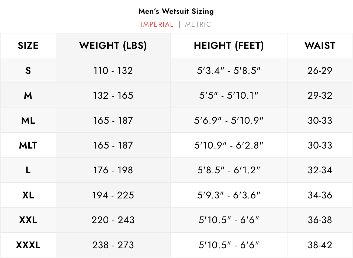Click the 5'10.9" - 6'2.8" height cell
The image size is (353, 258).
[229, 145]
